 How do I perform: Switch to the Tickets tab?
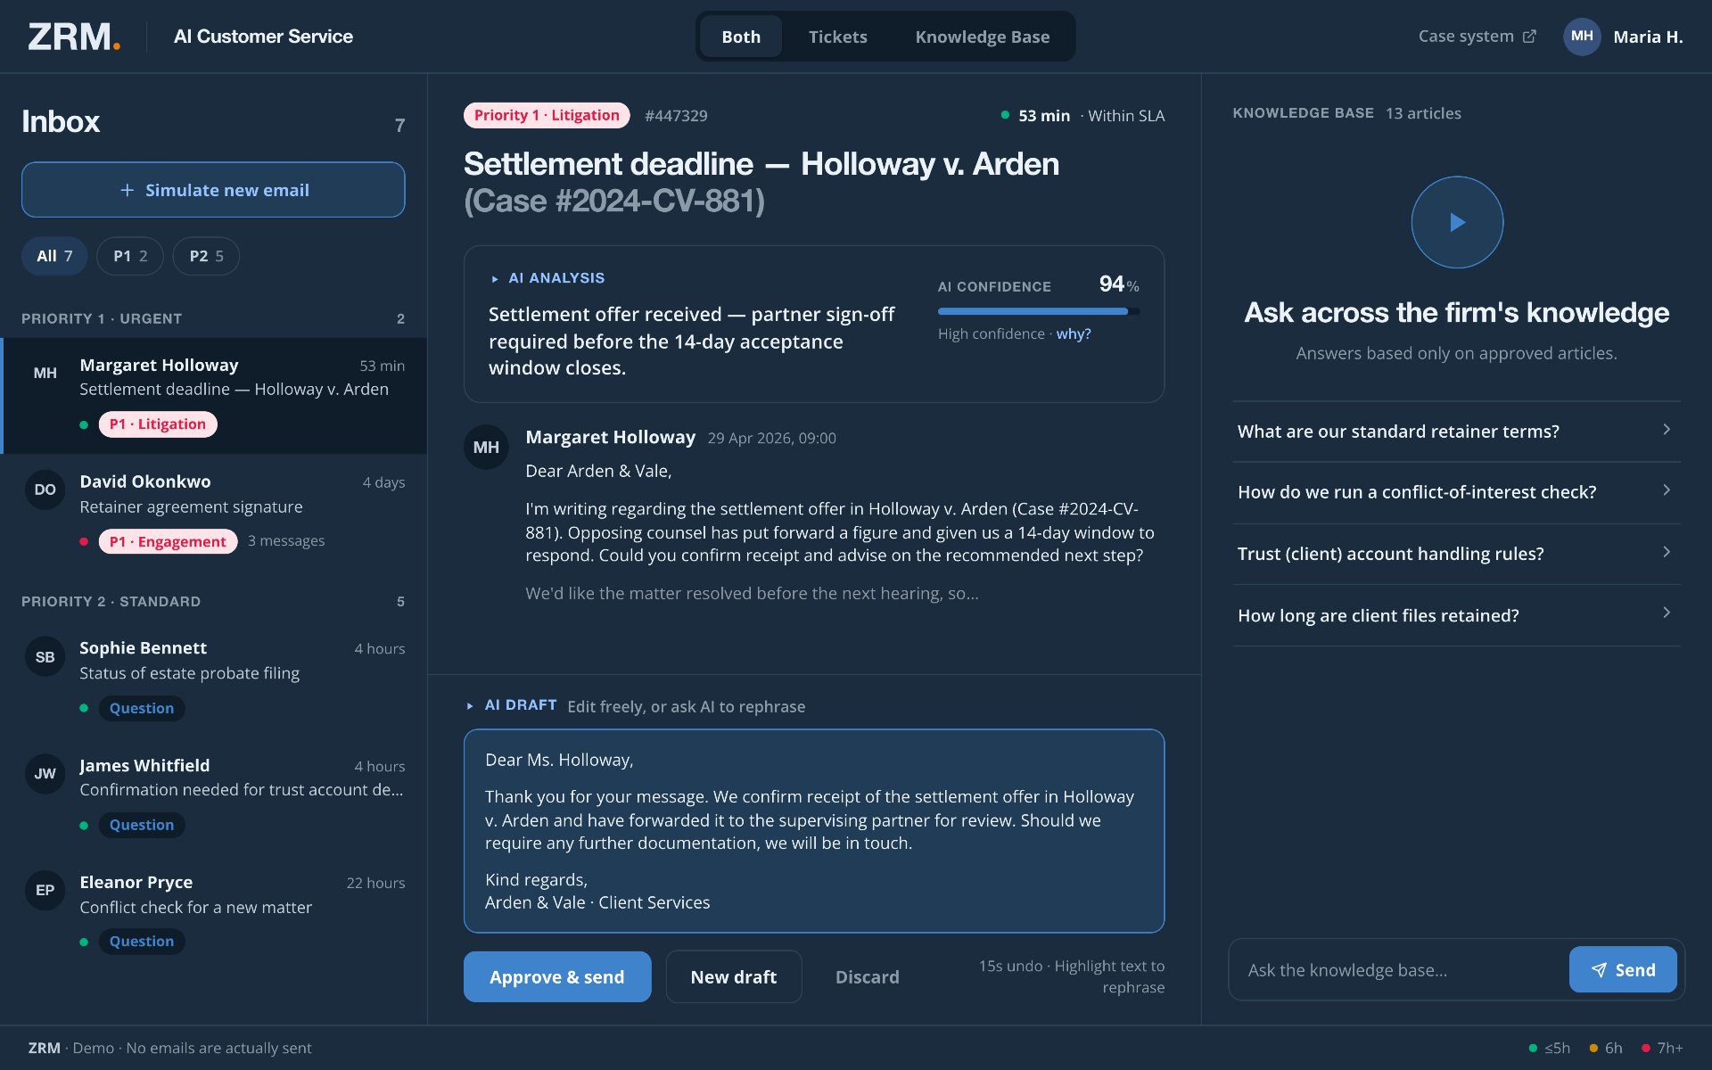[x=838, y=37]
